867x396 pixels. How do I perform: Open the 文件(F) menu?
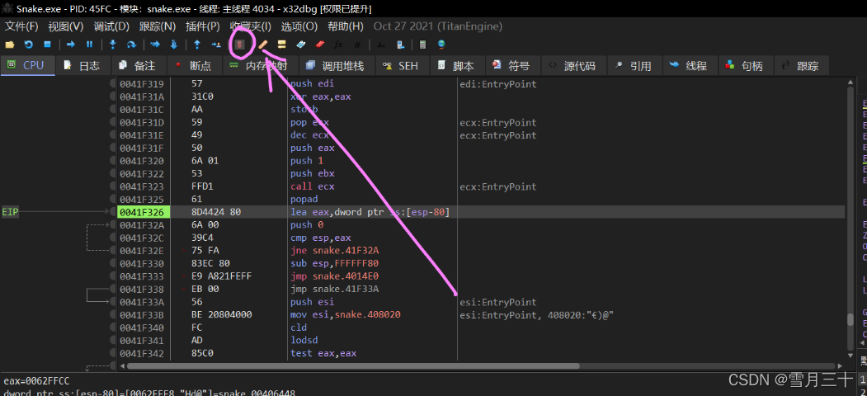[x=21, y=26]
